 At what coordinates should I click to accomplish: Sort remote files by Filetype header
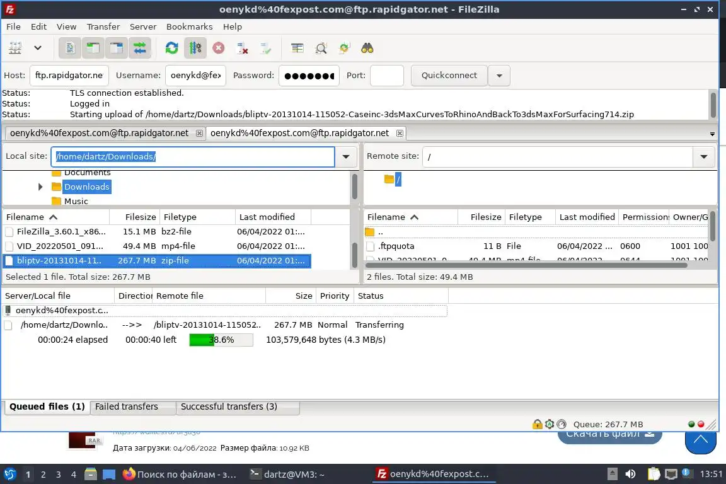(x=530, y=217)
